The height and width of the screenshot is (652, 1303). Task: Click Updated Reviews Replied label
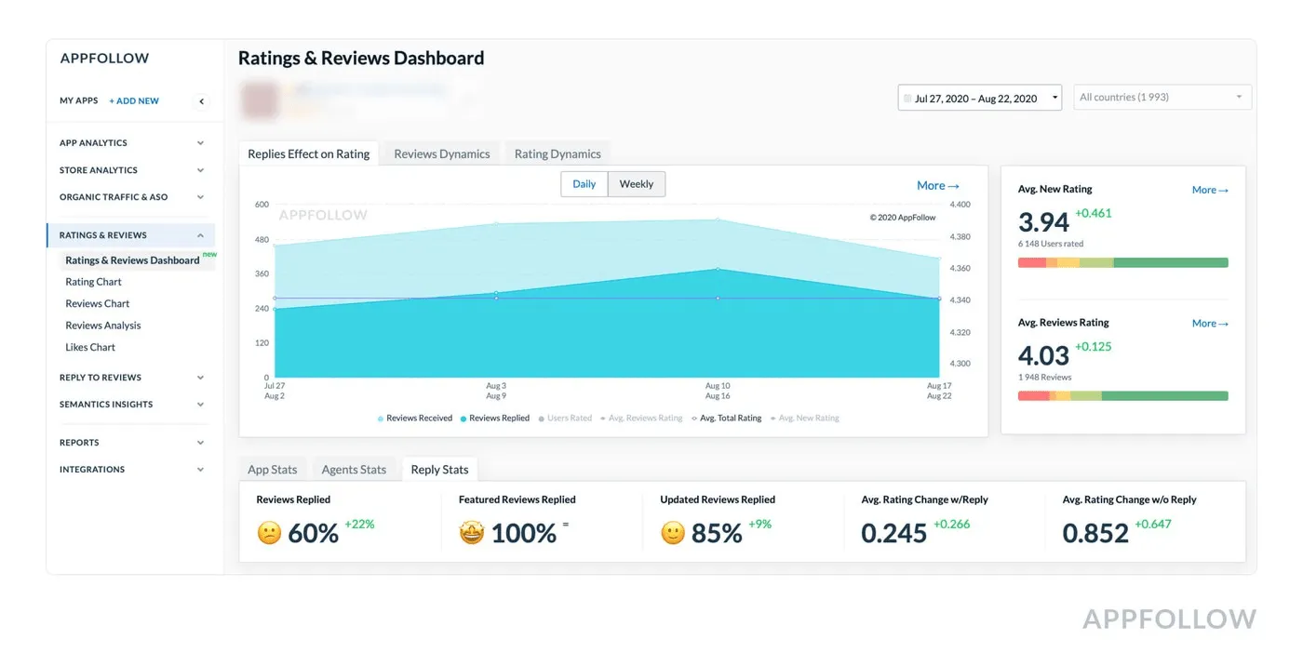[x=718, y=499]
